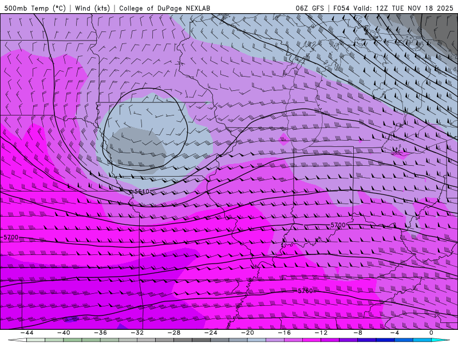
Task: Select the '0' color scale label
Action: click(x=432, y=333)
